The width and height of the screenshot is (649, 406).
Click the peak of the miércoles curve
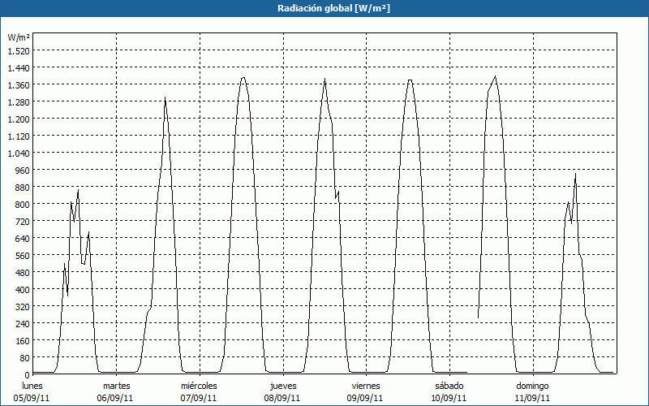coord(243,78)
